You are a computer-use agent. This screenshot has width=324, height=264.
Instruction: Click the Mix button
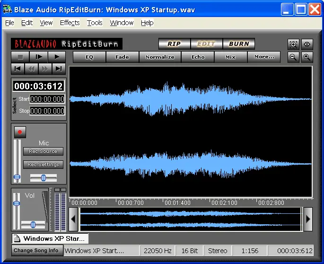point(231,57)
